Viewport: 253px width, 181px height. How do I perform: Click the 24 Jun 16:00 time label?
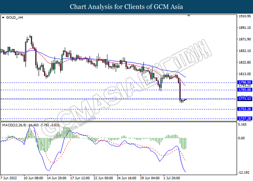point(126,178)
